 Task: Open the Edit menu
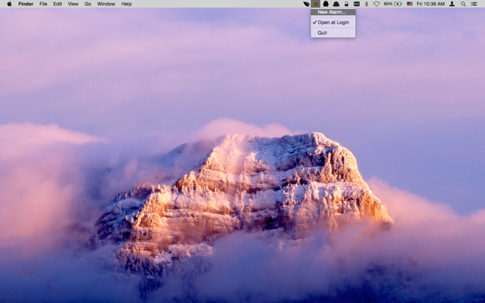(x=57, y=4)
